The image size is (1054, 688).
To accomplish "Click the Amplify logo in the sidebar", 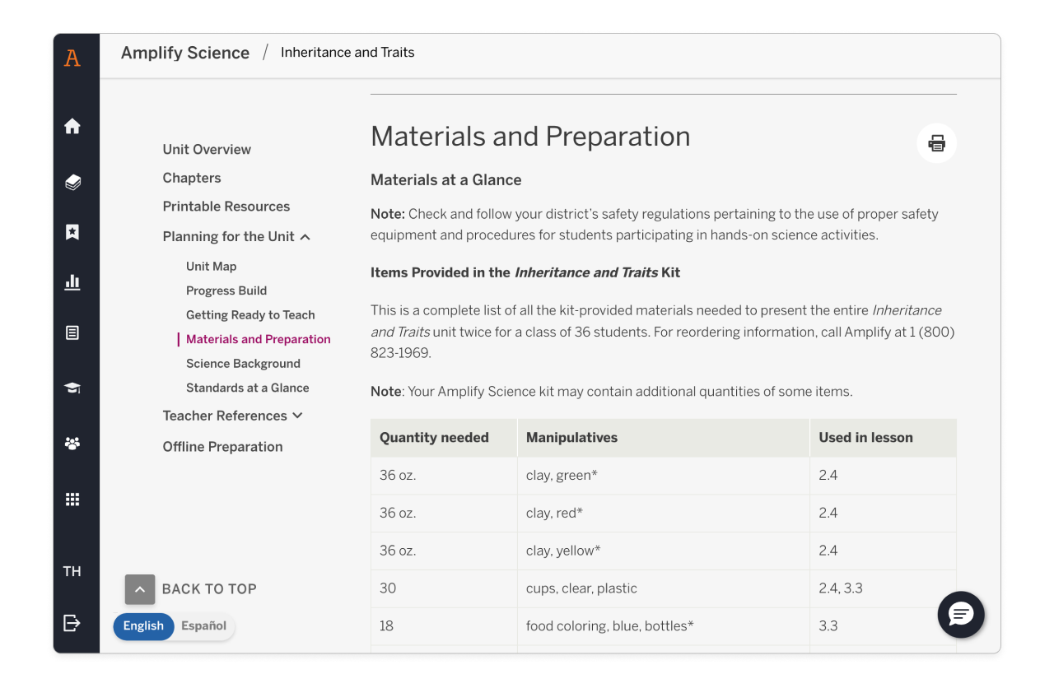I will pyautogui.click(x=72, y=58).
